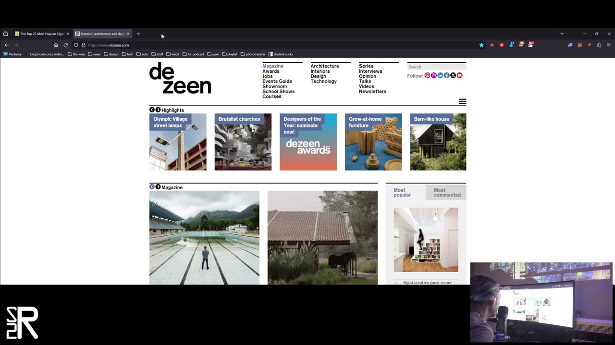Open the Dezeen LinkedIn page

[440, 76]
